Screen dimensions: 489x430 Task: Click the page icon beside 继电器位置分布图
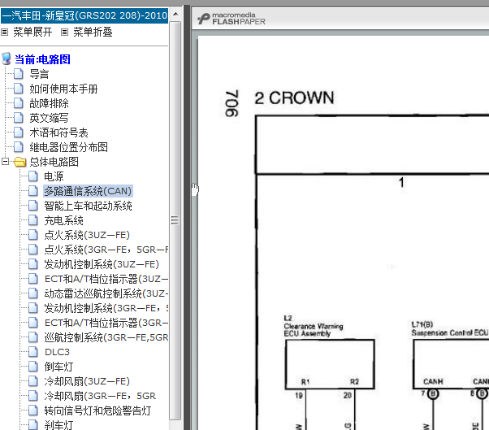point(19,147)
